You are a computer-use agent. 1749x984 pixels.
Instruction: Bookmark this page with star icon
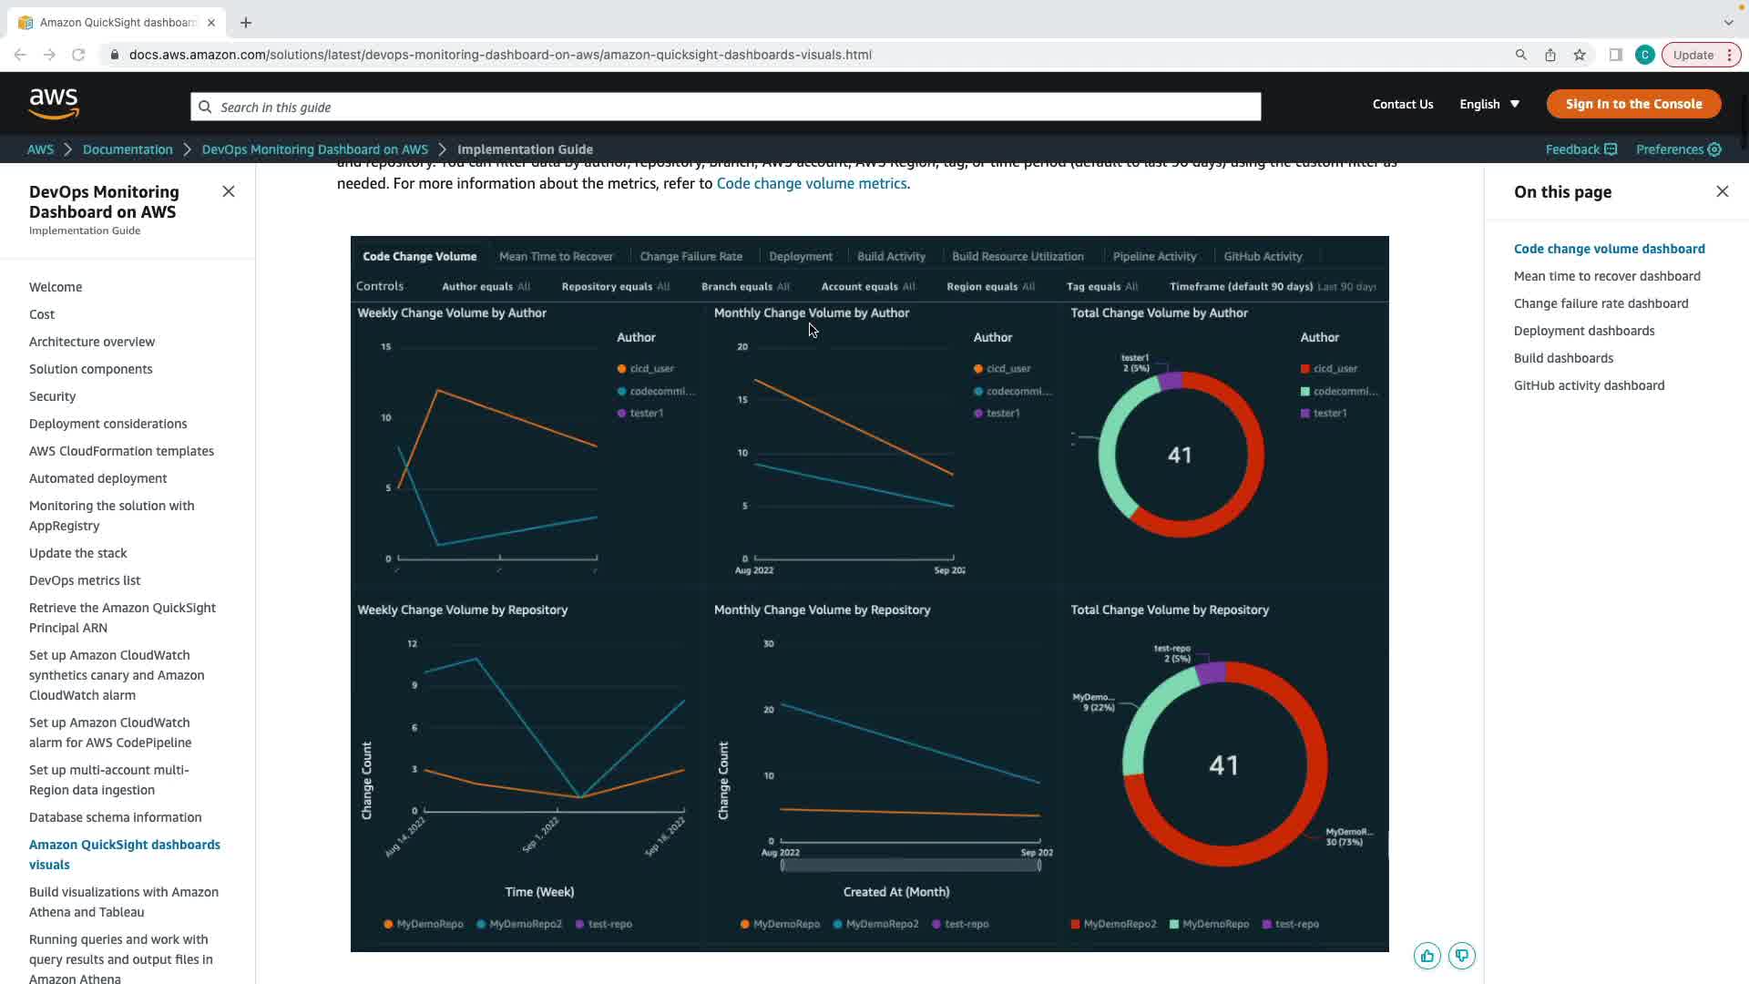(1580, 55)
